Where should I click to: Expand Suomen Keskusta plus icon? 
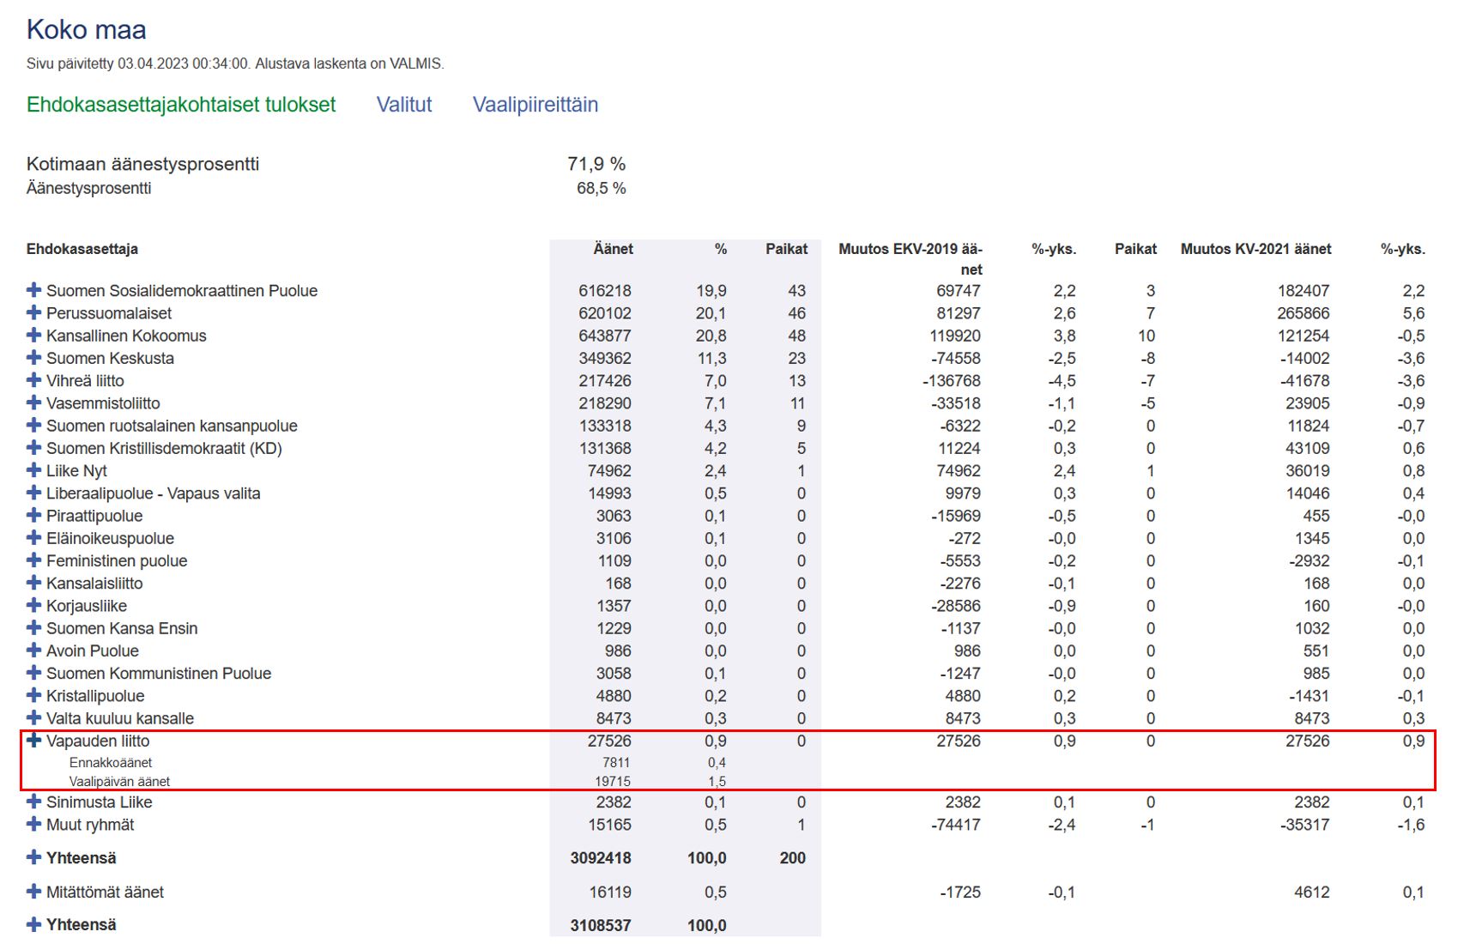(x=33, y=357)
